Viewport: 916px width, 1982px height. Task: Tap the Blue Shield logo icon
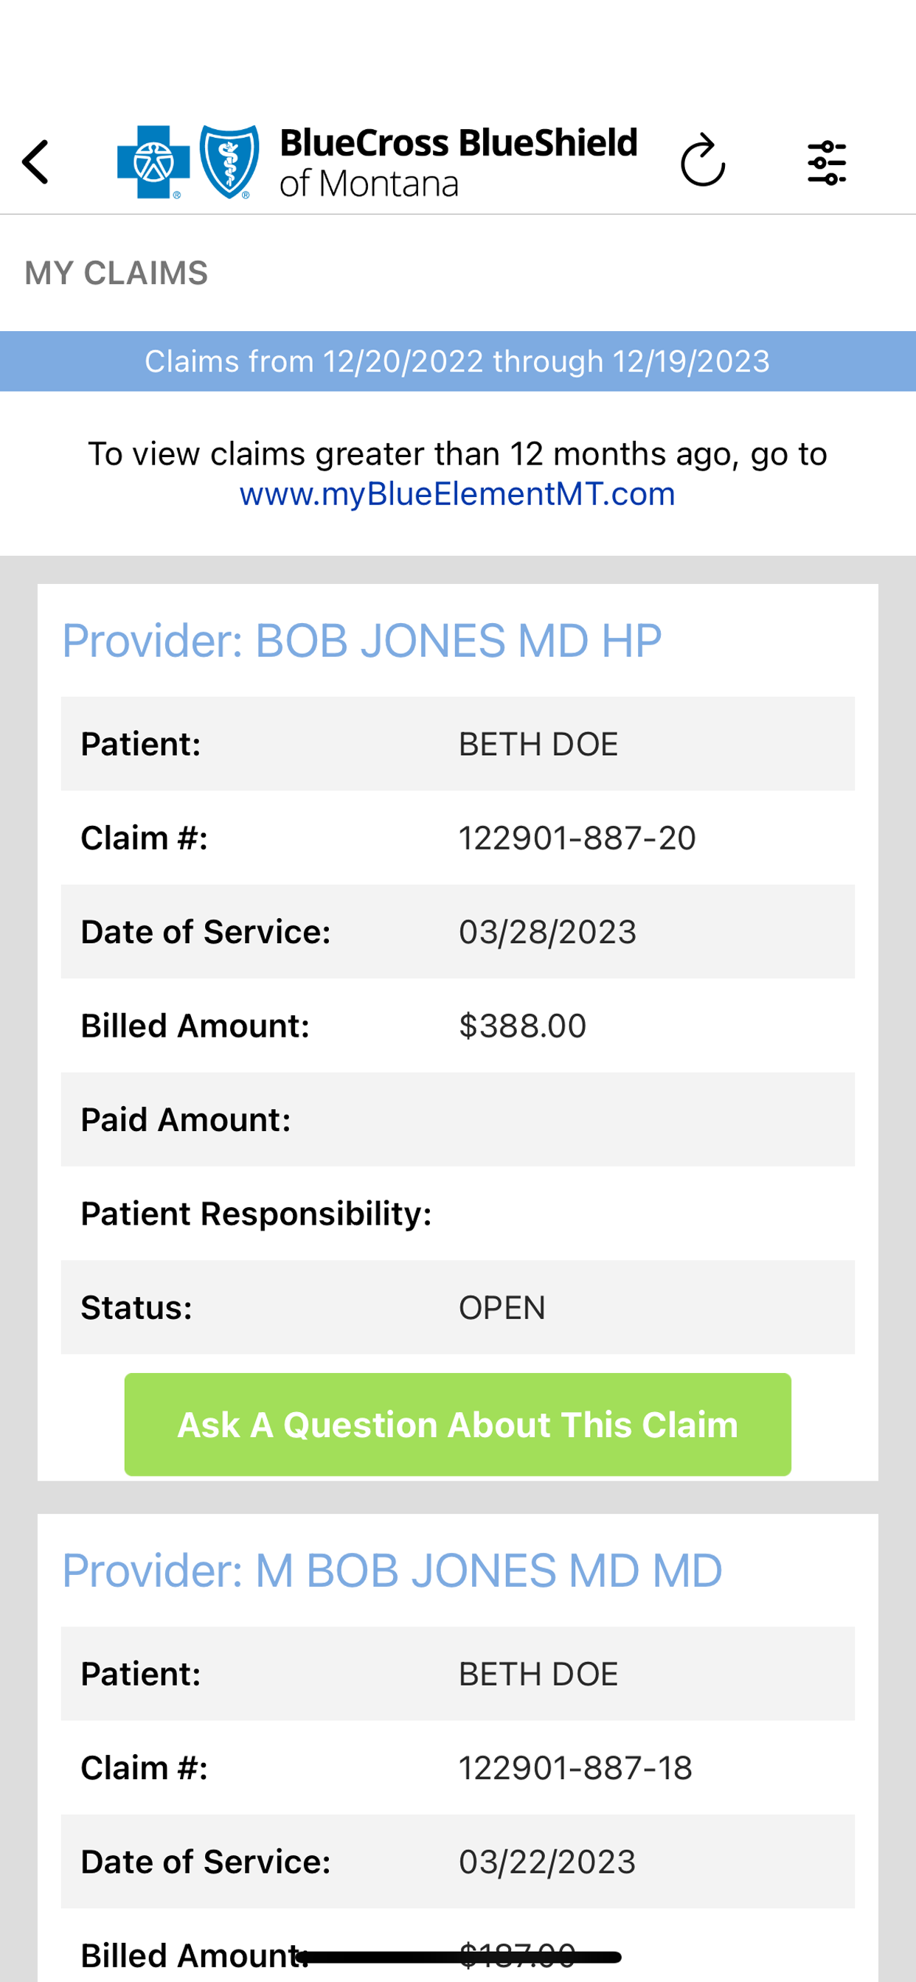[x=229, y=162]
